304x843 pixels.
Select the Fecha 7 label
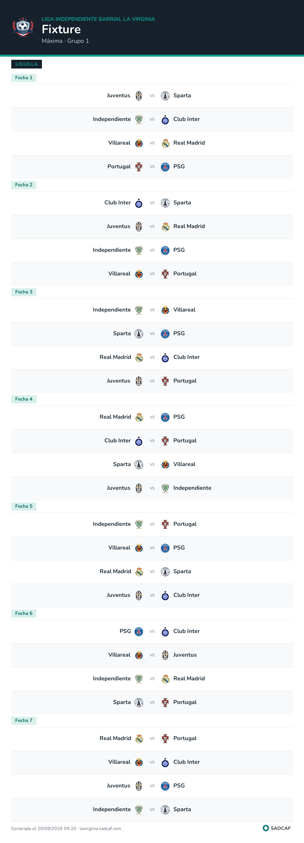pos(24,720)
